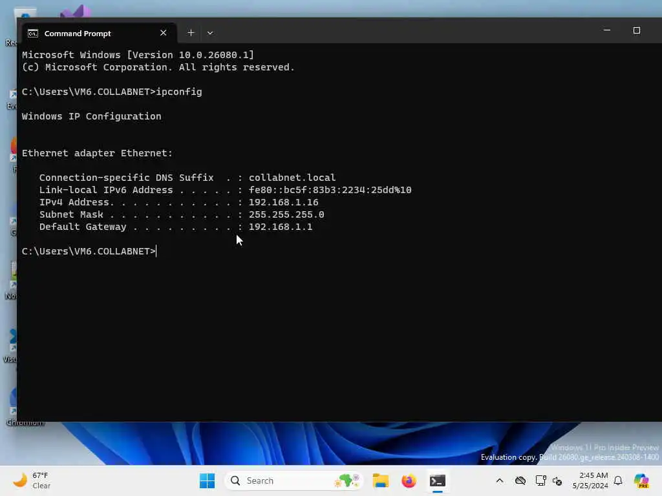Click the IPv4 address 192.168.1.16
The image size is (662, 496).
pos(283,202)
